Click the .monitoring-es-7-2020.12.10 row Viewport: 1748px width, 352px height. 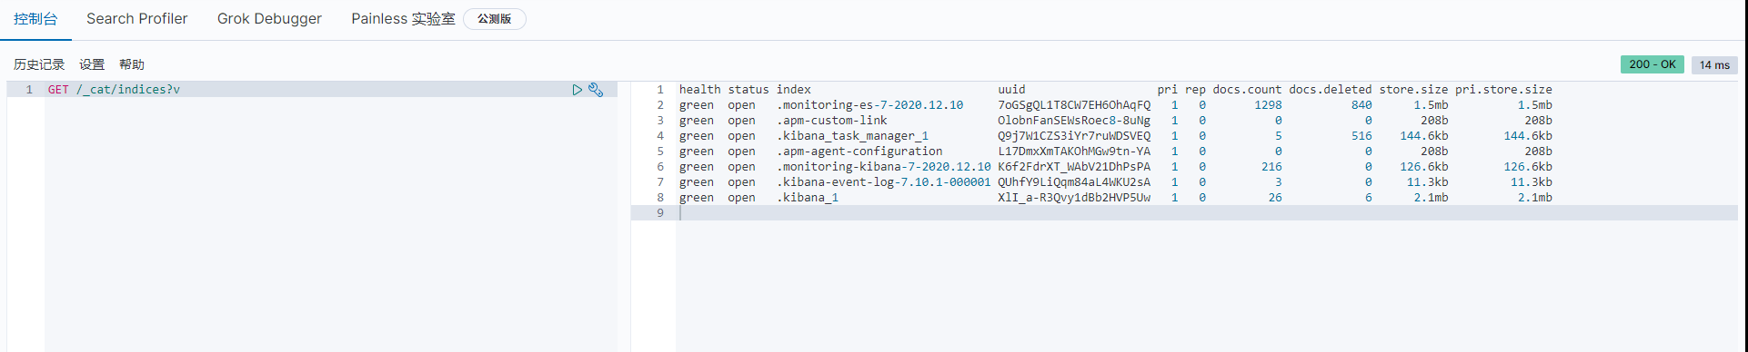point(1115,105)
